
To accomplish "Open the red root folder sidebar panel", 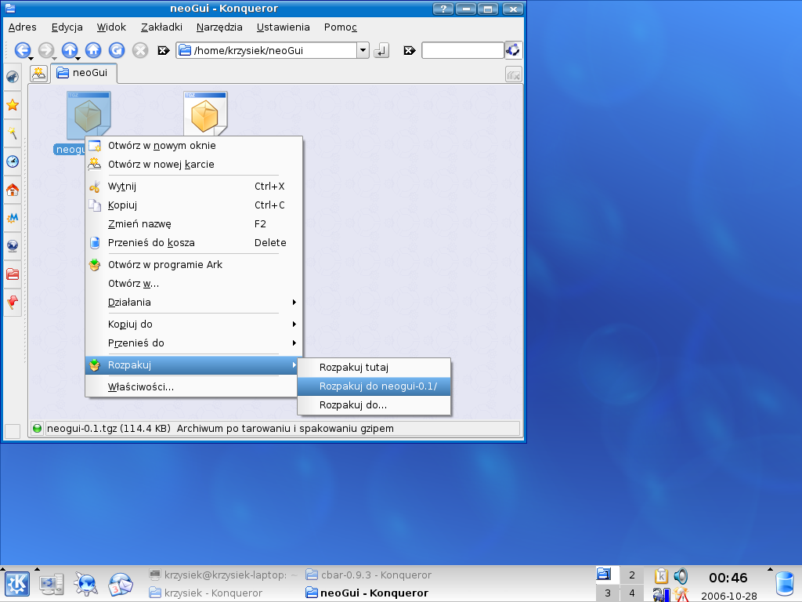I will pos(13,274).
